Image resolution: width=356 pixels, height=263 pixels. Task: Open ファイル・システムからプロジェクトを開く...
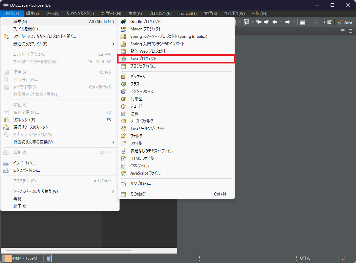click(x=60, y=36)
